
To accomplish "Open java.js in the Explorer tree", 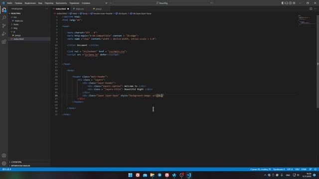I will tap(17, 35).
